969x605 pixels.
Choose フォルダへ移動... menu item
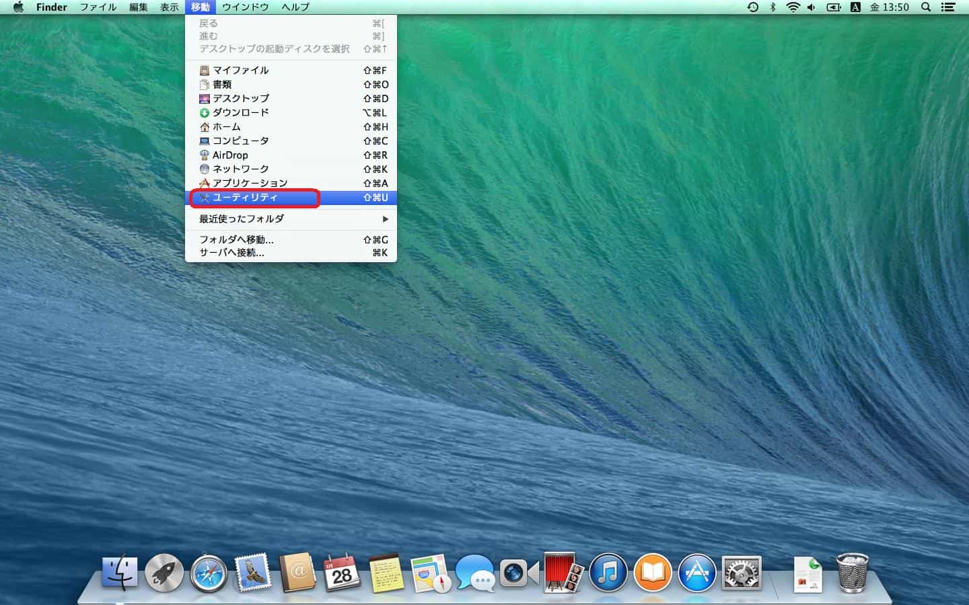pyautogui.click(x=291, y=239)
